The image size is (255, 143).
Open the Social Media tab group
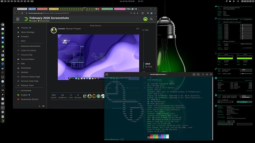click(x=42, y=9)
